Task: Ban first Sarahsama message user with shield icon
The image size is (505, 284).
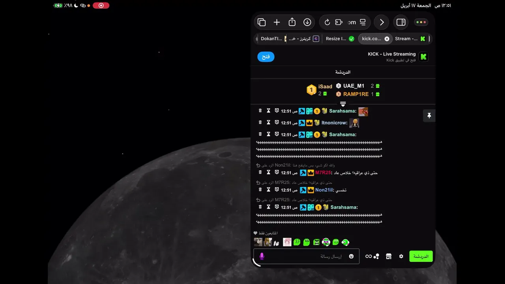Action: (277, 111)
